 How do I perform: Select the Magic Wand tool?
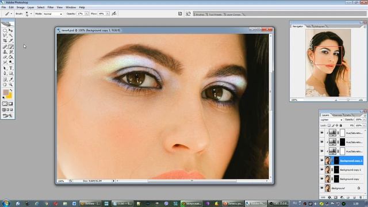[x=11, y=36]
